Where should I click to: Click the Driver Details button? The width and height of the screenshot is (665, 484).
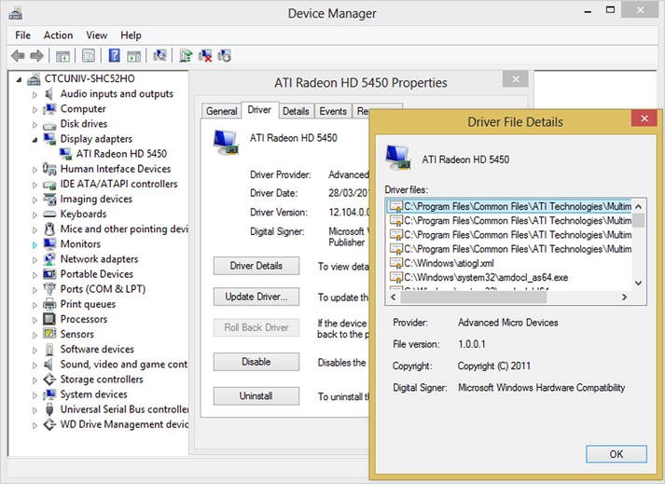coord(256,266)
